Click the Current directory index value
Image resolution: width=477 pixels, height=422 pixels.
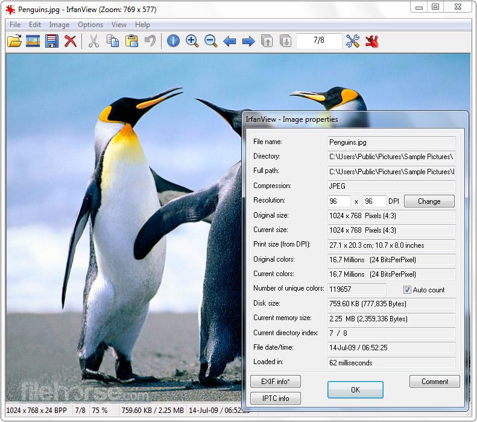pyautogui.click(x=391, y=333)
